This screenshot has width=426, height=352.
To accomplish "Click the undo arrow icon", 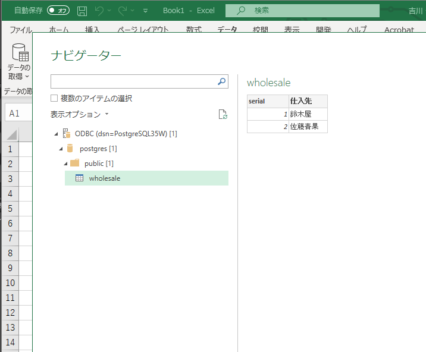I will click(99, 11).
